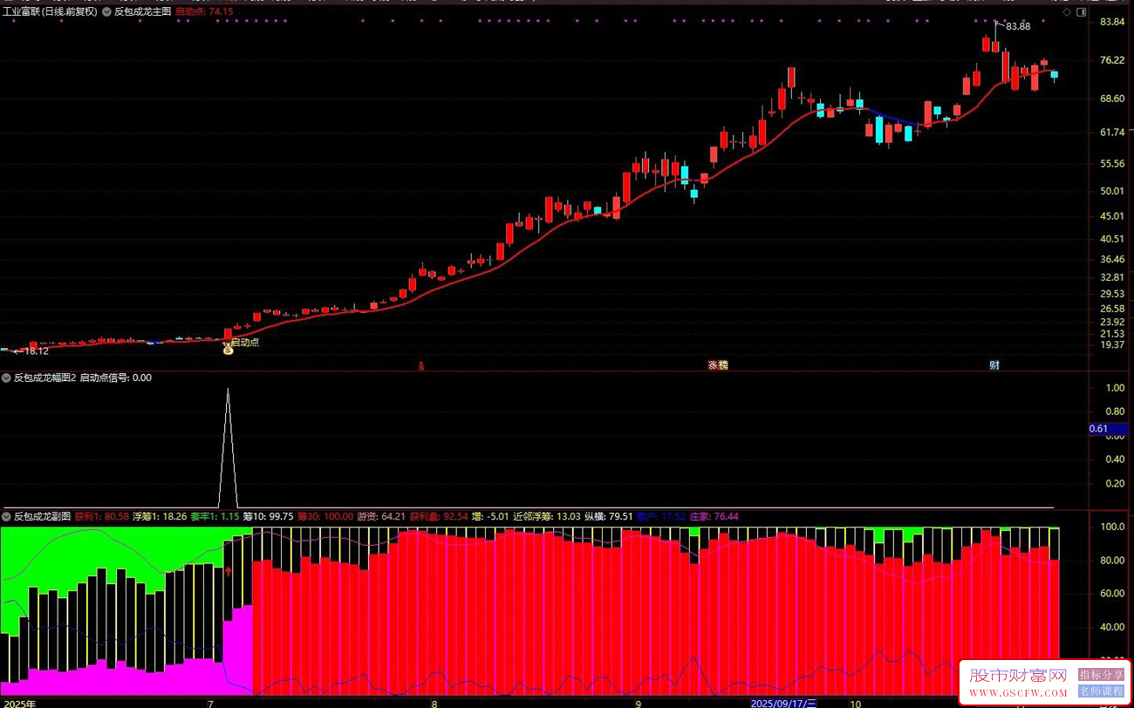Click the 获利盘: 92.54 readout
The height and width of the screenshot is (708, 1134).
(x=439, y=517)
